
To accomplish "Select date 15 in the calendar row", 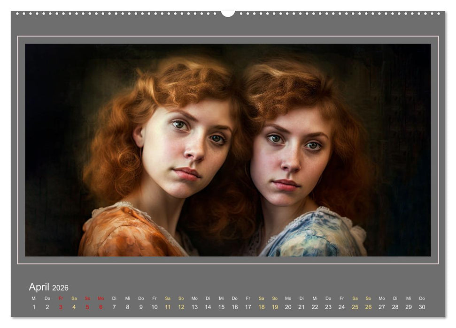I will coord(221,307).
